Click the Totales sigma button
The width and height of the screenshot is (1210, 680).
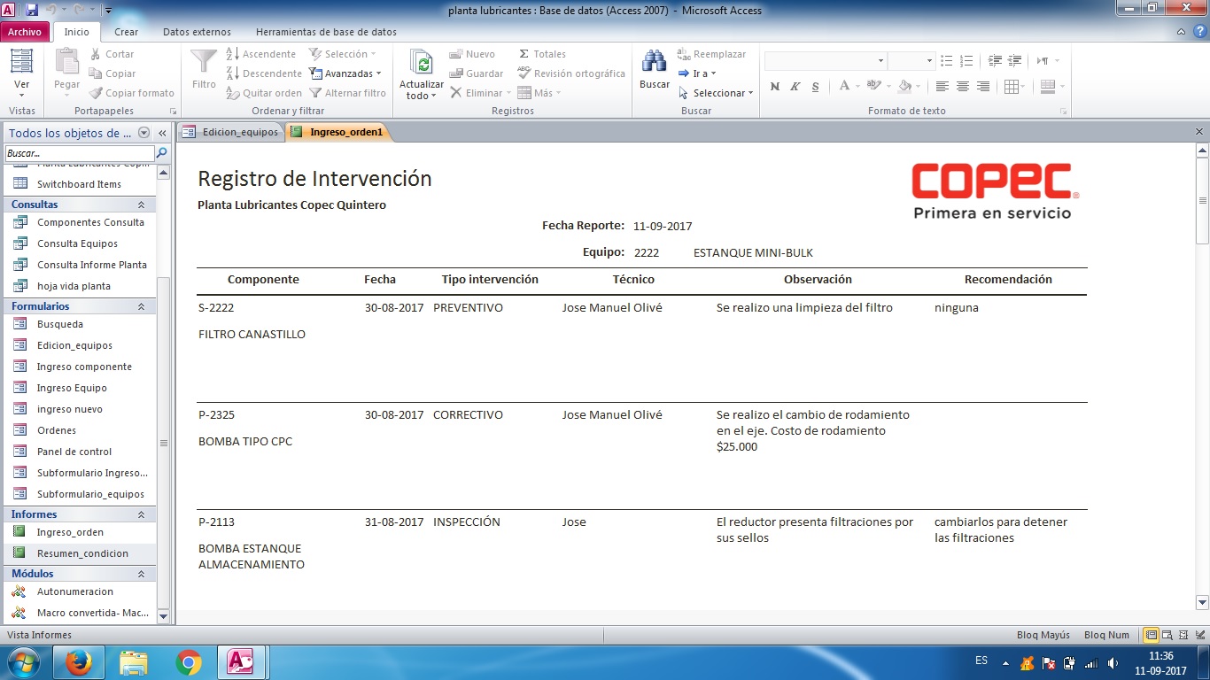(542, 54)
